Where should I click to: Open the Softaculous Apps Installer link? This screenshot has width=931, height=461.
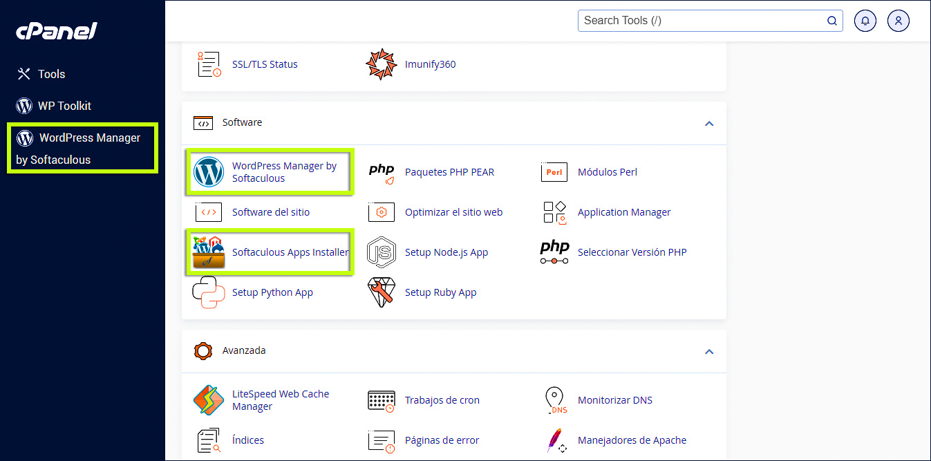point(290,252)
